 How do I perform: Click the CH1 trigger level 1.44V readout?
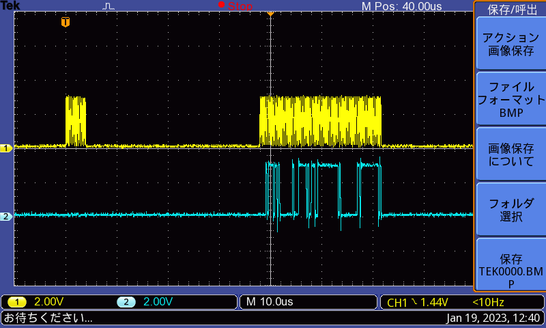coord(434,302)
